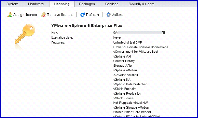
Task: Go to the Packages tab
Action: (87, 4)
